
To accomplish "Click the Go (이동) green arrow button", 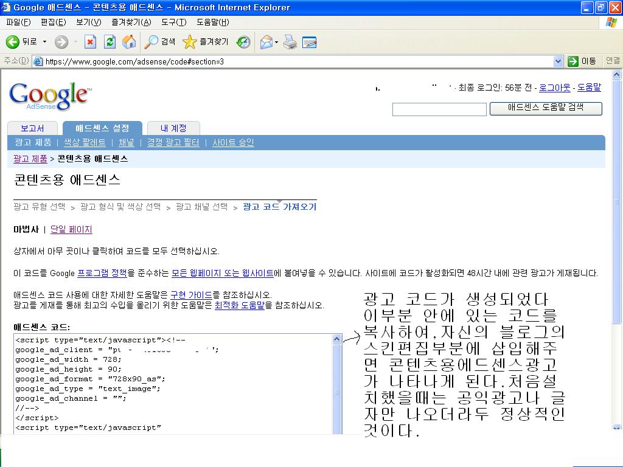I will [581, 61].
